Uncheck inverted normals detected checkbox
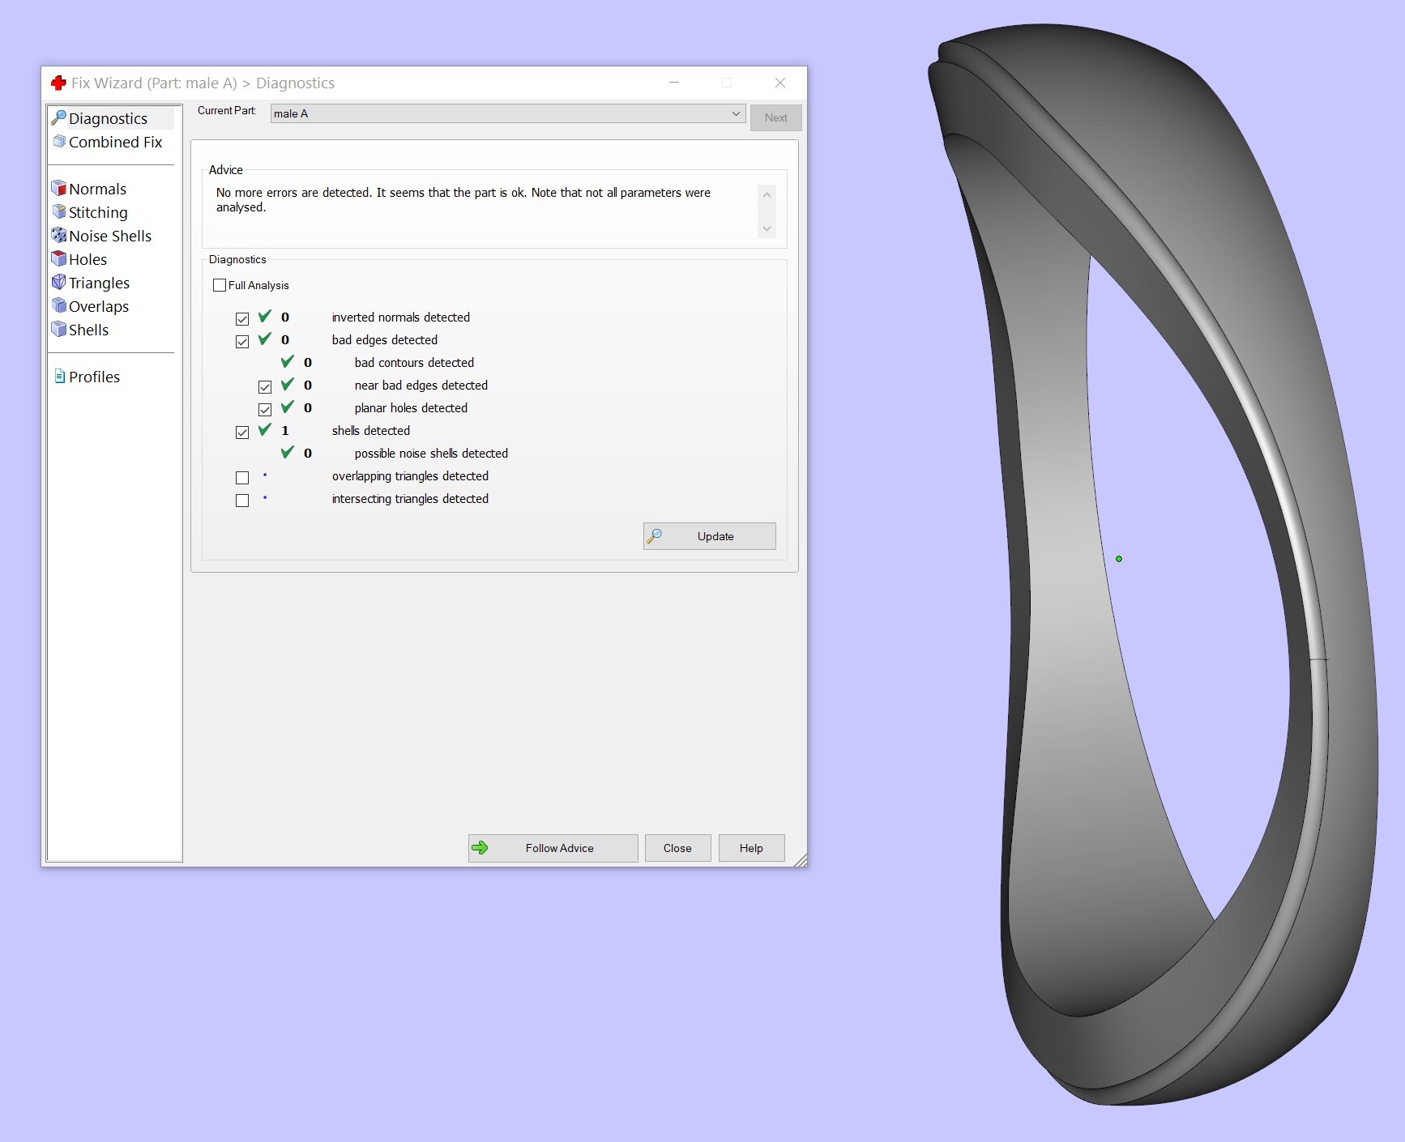1405x1142 pixels. pos(242,318)
